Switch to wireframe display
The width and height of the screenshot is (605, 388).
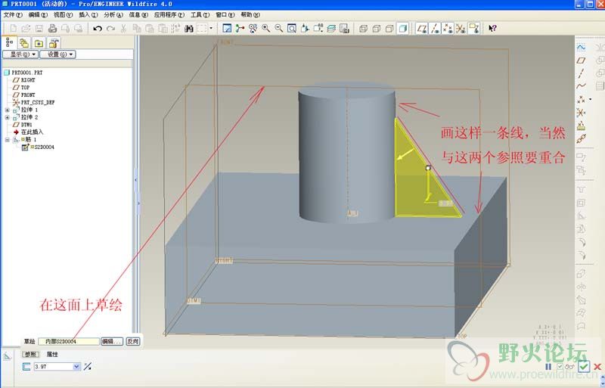point(363,28)
